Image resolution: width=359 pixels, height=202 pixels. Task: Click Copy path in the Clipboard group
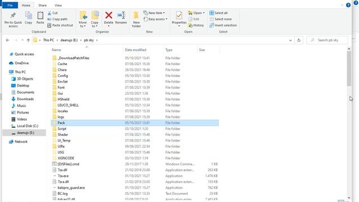[57, 19]
